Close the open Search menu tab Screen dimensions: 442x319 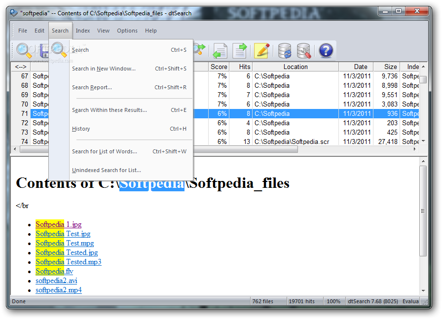point(60,31)
